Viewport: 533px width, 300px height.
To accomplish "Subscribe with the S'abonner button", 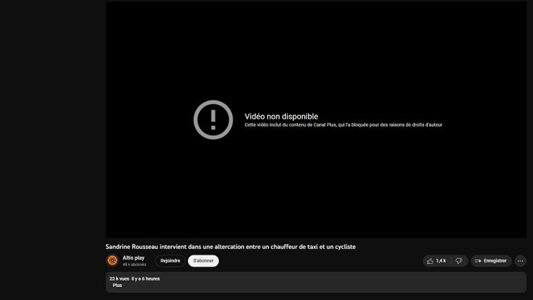I will tap(203, 261).
